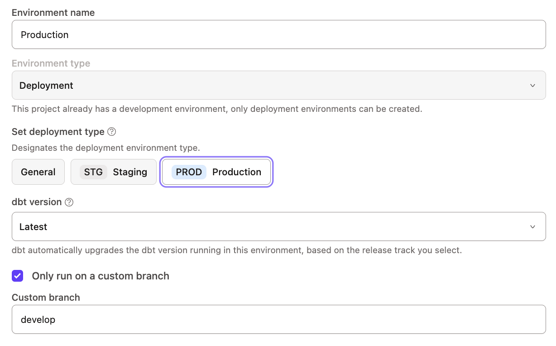556x346 pixels.
Task: Select the "General" deployment type
Action: tap(38, 172)
